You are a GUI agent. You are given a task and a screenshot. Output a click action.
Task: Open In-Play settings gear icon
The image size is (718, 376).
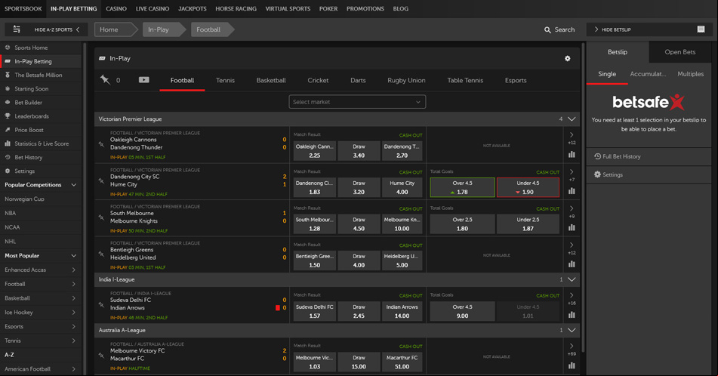click(x=567, y=59)
